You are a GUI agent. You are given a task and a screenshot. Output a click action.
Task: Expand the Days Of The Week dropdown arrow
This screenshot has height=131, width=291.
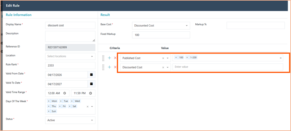(92, 107)
